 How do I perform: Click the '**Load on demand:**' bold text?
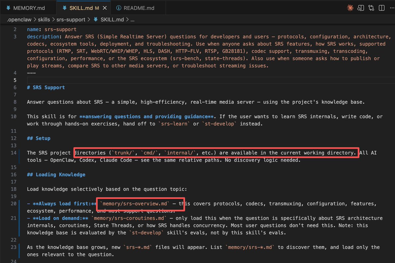click(x=61, y=218)
